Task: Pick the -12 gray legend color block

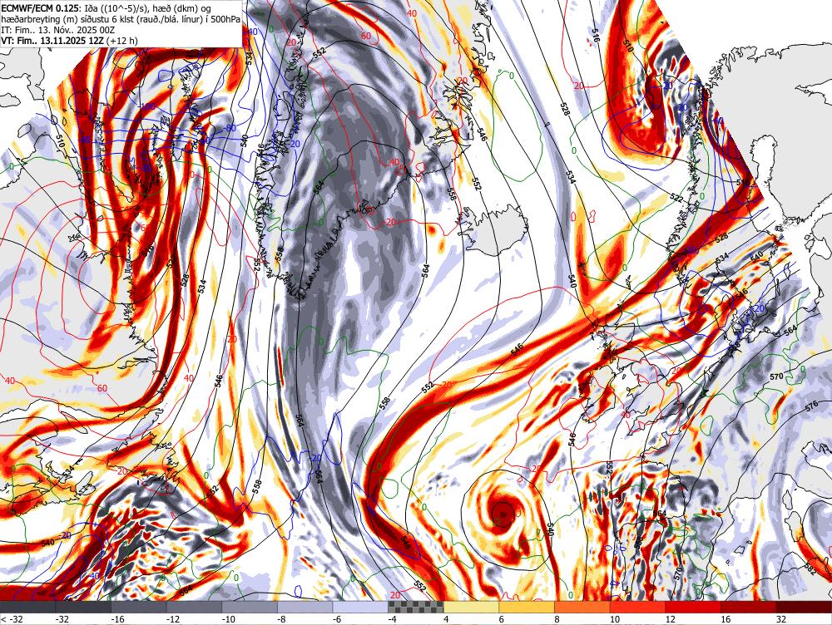Action: pos(194,607)
